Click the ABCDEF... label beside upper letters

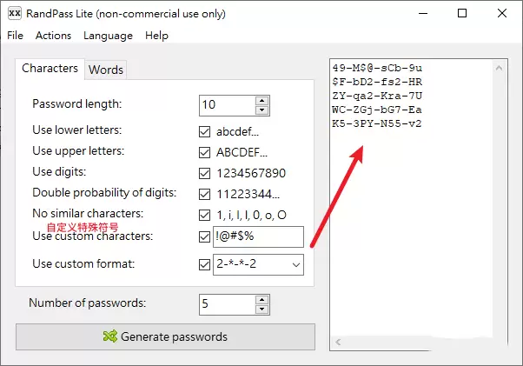242,152
